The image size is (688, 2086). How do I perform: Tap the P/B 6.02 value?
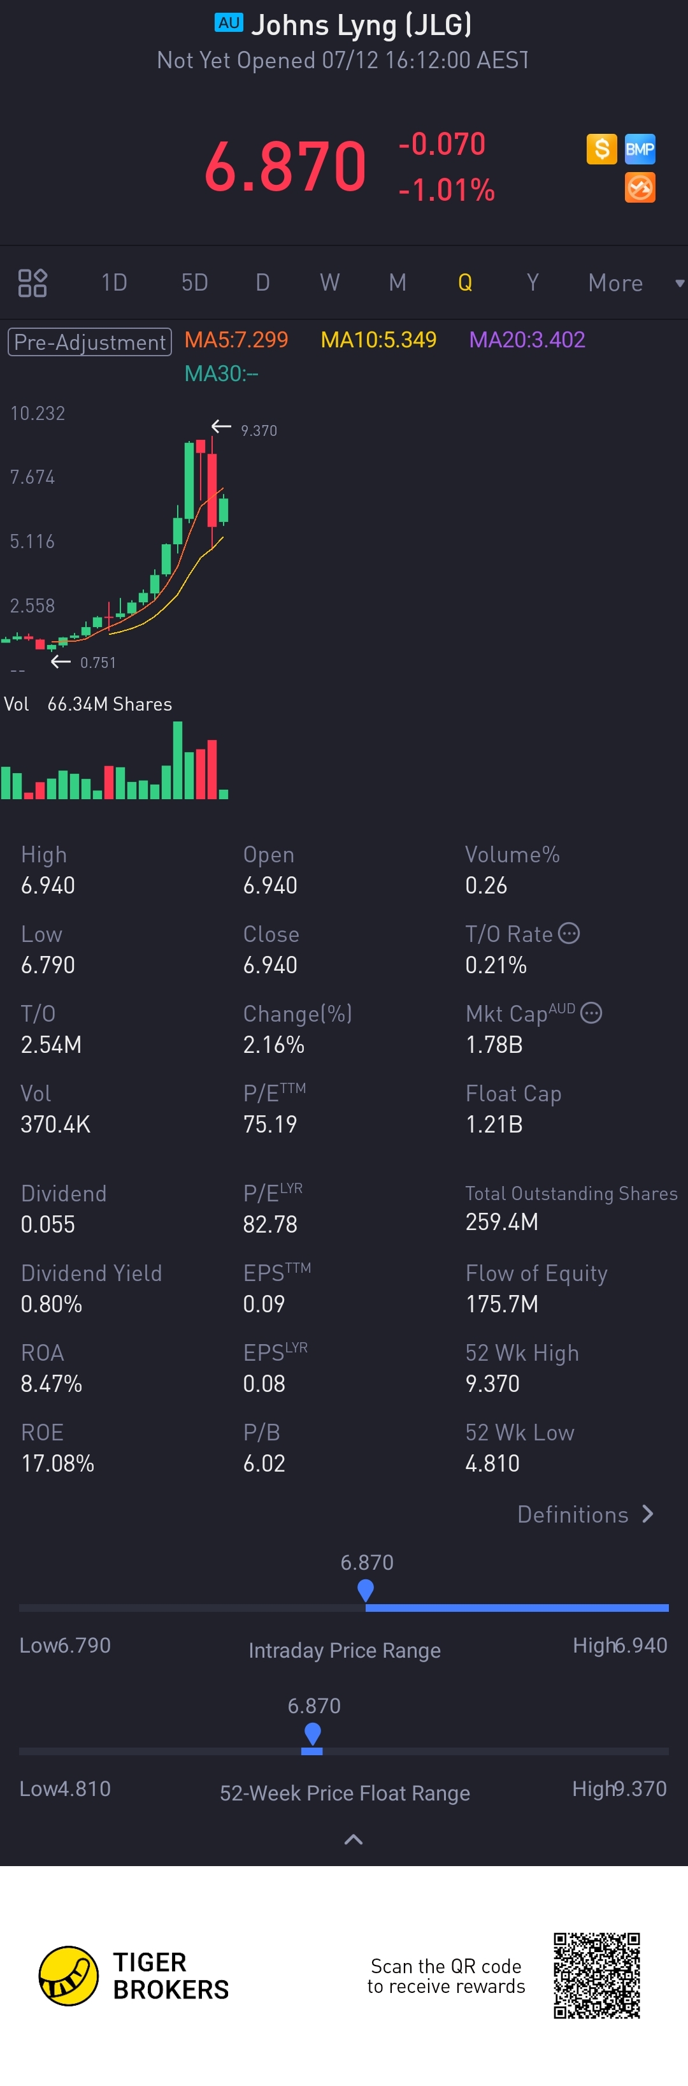pos(264,1463)
